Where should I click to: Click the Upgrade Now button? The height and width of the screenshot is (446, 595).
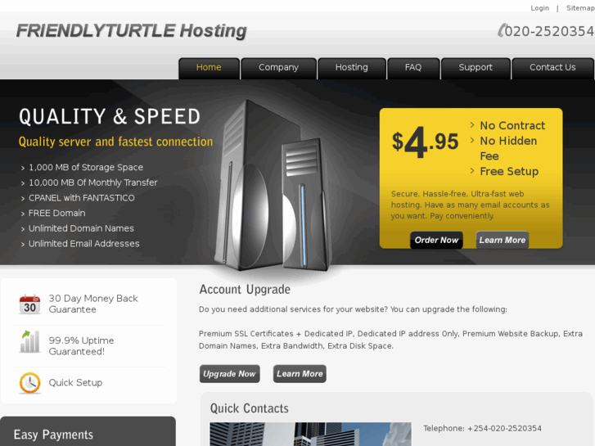230,374
